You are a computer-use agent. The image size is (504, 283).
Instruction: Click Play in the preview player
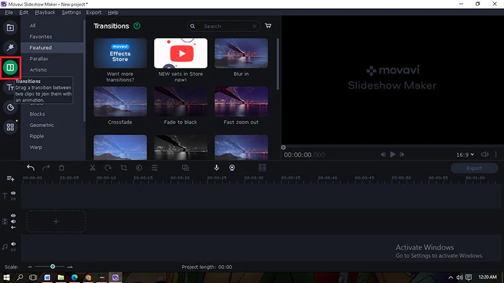tap(392, 155)
